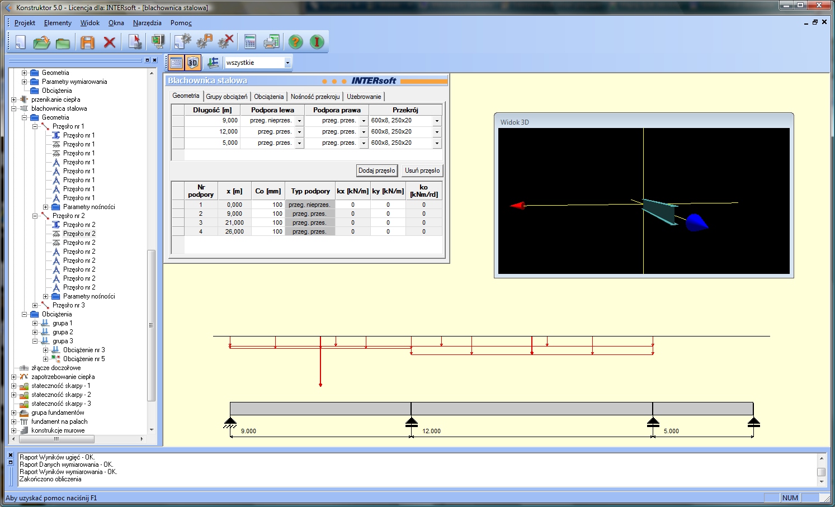
Task: Open the Okna menu
Action: (x=116, y=23)
